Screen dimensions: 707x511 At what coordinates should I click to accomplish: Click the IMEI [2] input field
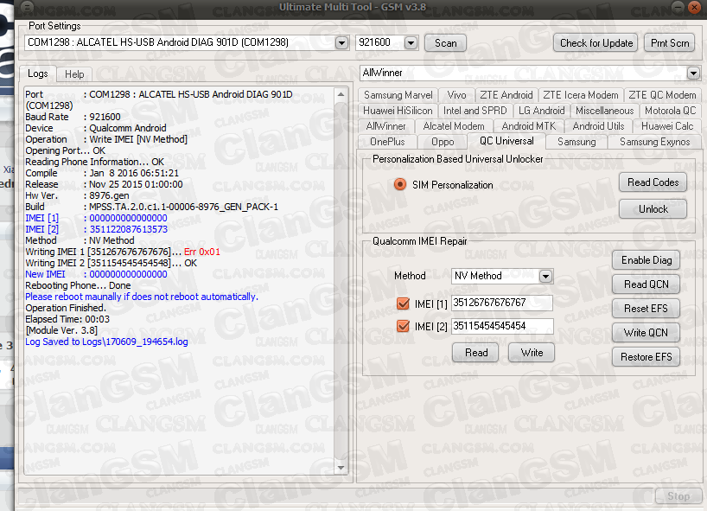tap(502, 326)
